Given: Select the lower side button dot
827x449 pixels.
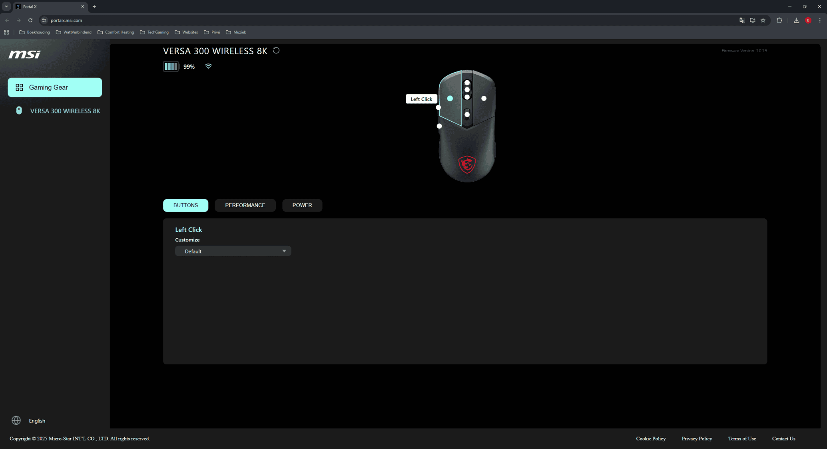Looking at the screenshot, I should 439,126.
